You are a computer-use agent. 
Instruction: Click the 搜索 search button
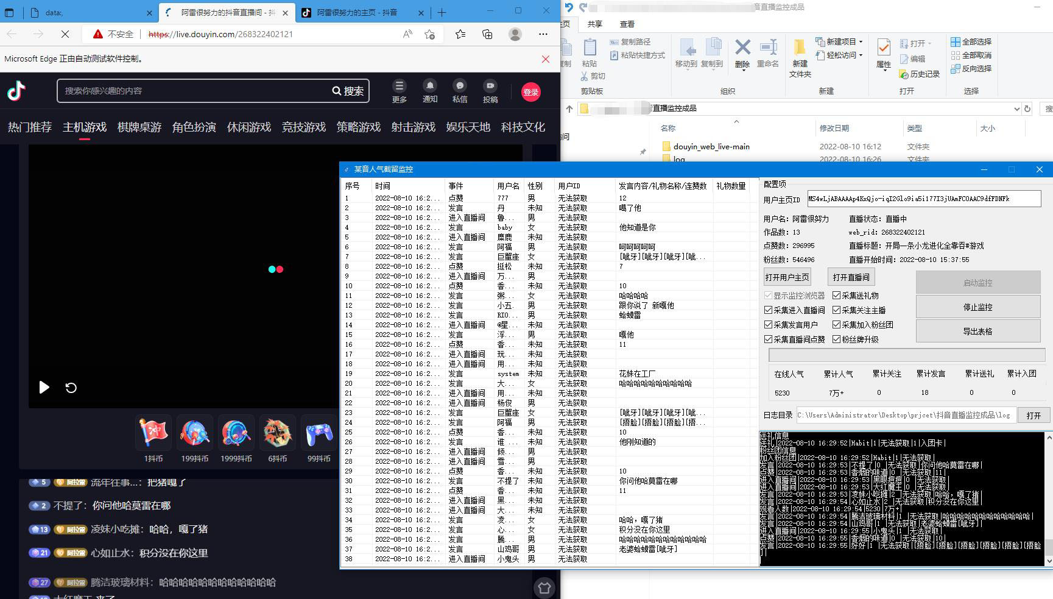click(348, 91)
